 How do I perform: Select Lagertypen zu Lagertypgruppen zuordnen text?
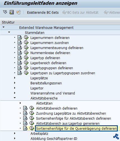pos(63,73)
